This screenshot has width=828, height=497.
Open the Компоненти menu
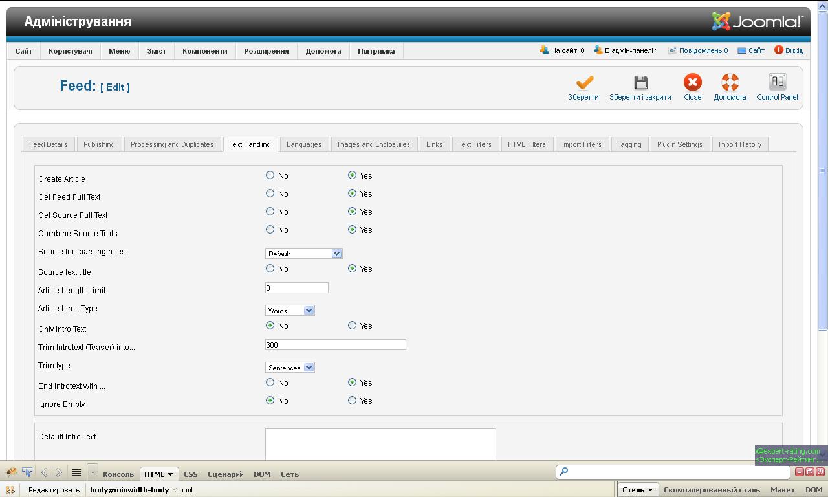204,51
